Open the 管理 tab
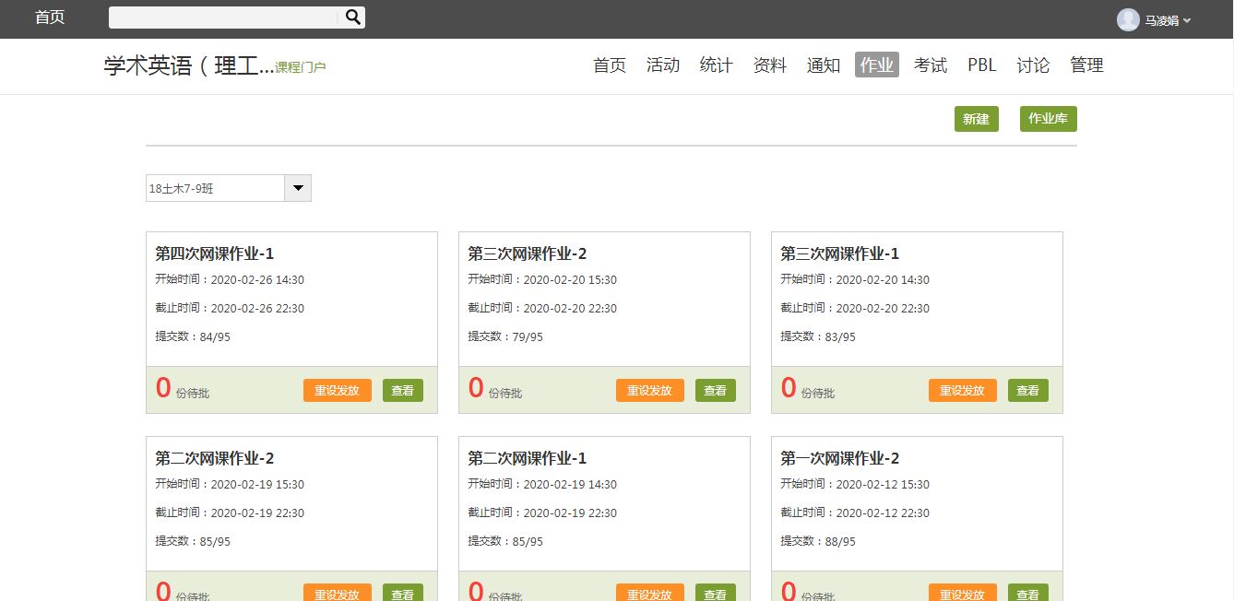1234x601 pixels. tap(1087, 65)
